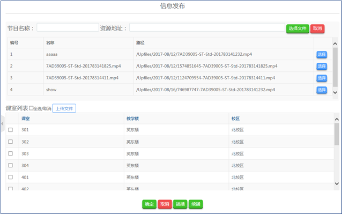
Task: Click 选择 for 7AD39005-ST-Std-20178314411.mp4 row
Action: click(322, 78)
